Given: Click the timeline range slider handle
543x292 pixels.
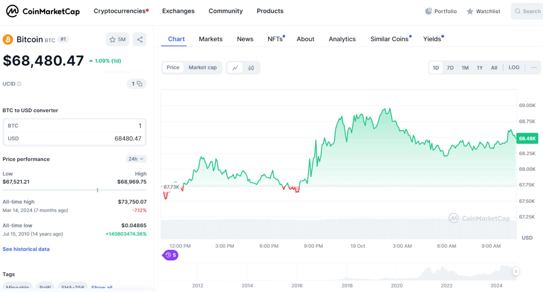Looking at the screenshot, I should [x=516, y=271].
